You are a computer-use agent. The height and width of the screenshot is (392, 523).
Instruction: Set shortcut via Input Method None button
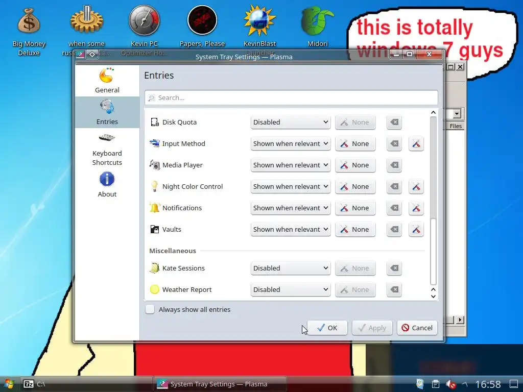[355, 143]
